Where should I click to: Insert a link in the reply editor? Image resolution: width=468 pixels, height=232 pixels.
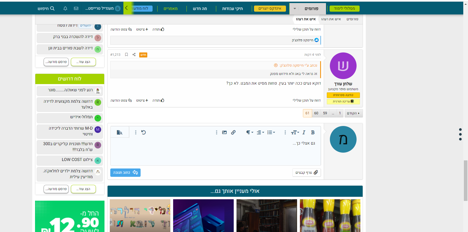pos(233,132)
